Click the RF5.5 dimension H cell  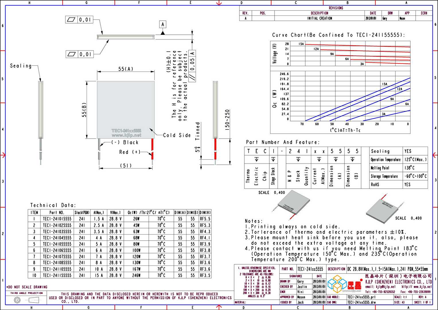pos(205,219)
